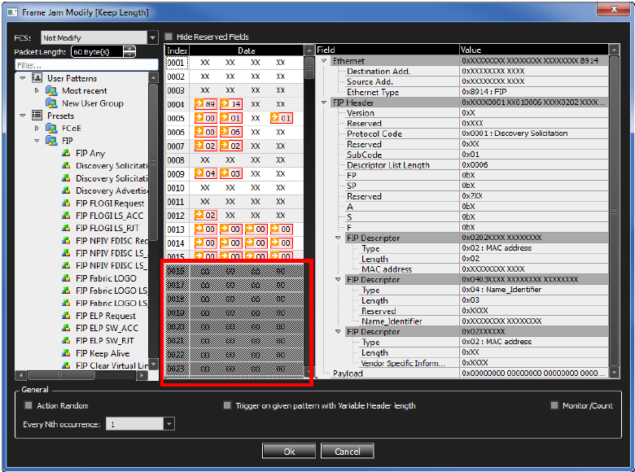Viewport: 635px width, 472px height.
Task: Click the preset tree scroll right arrow
Action: (x=142, y=375)
